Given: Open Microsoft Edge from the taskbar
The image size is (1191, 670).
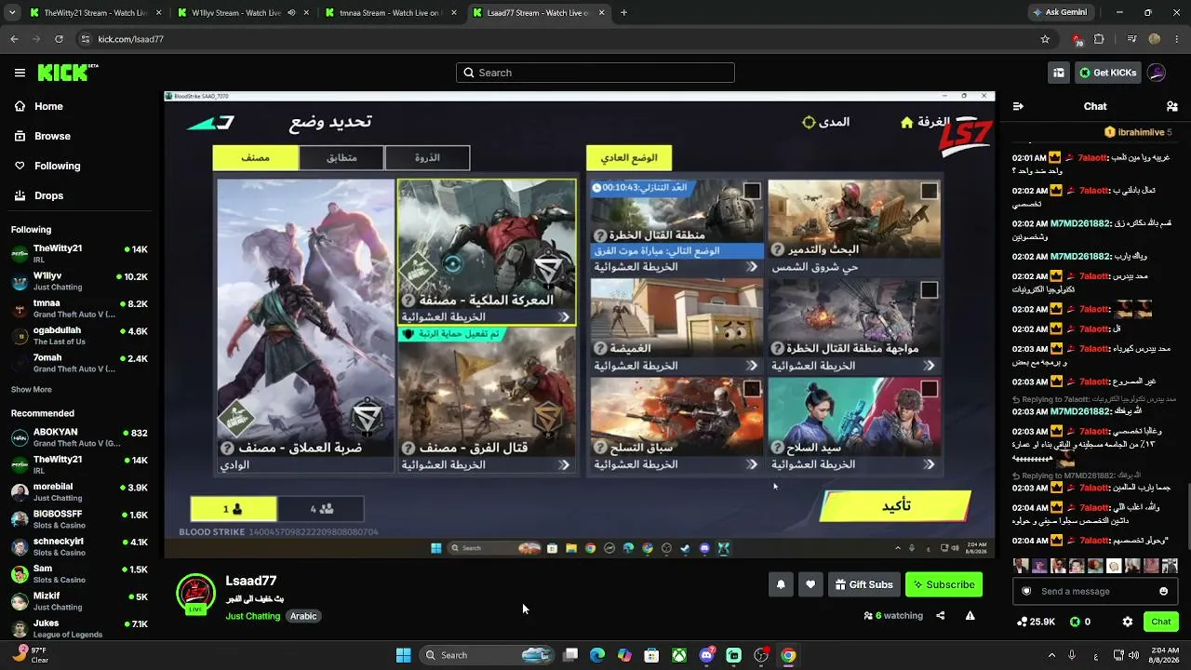Looking at the screenshot, I should pos(597,655).
